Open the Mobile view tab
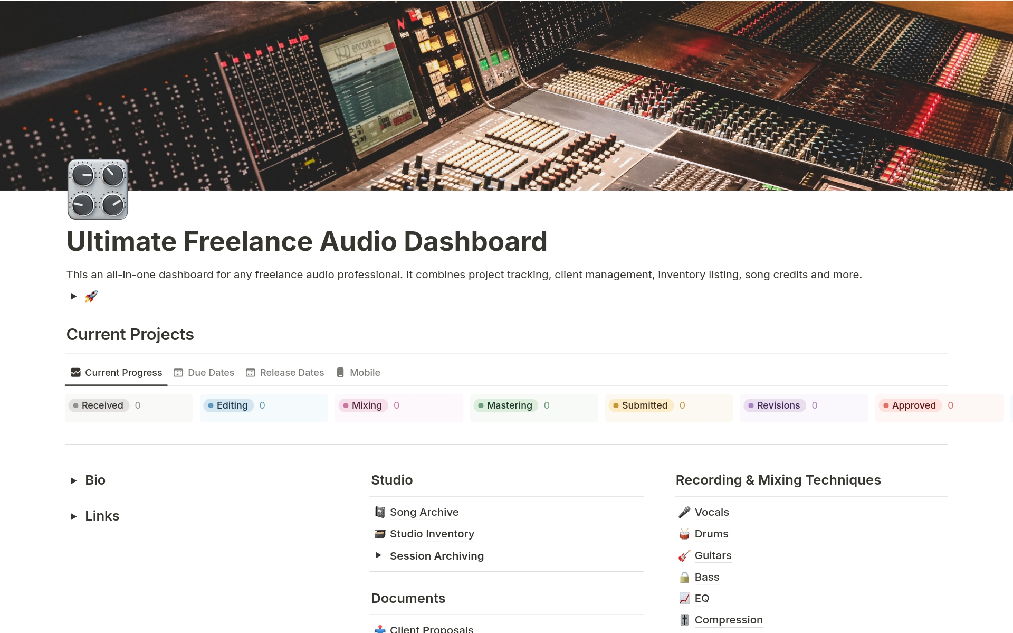 pos(364,372)
